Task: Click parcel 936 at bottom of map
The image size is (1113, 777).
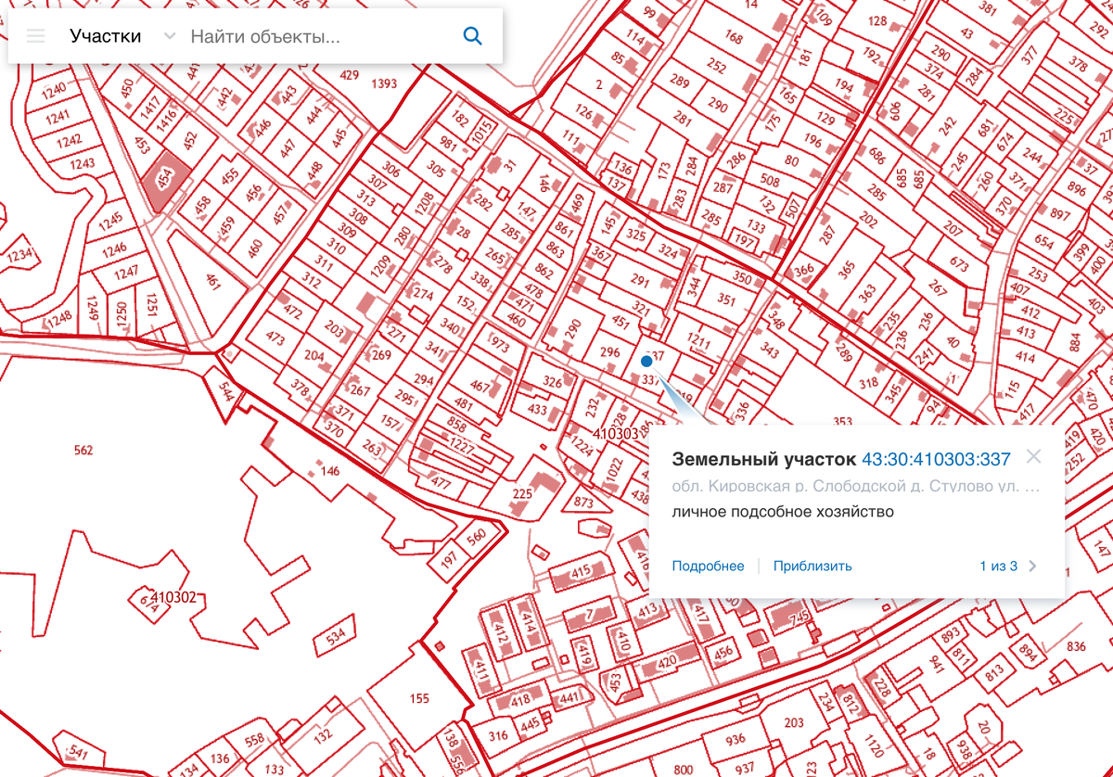Action: (x=736, y=740)
